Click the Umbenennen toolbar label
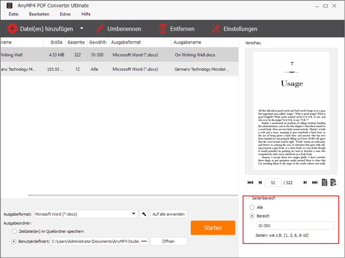Viewport: 345px width, 258px height. point(124,29)
